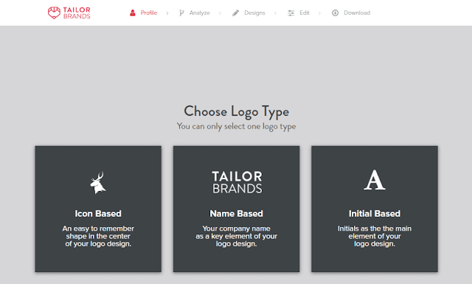Click the Designs pencil icon

236,13
